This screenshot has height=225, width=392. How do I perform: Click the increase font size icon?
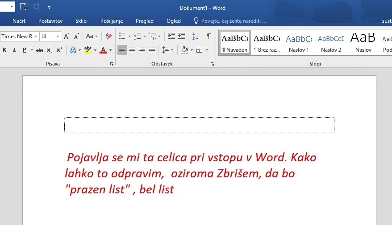pos(67,37)
